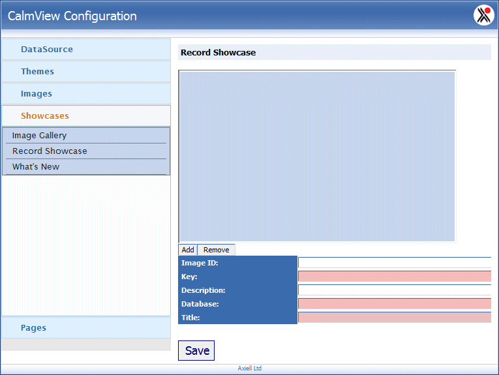Viewport: 499px width, 375px height.
Task: Open the What's New item
Action: point(36,167)
